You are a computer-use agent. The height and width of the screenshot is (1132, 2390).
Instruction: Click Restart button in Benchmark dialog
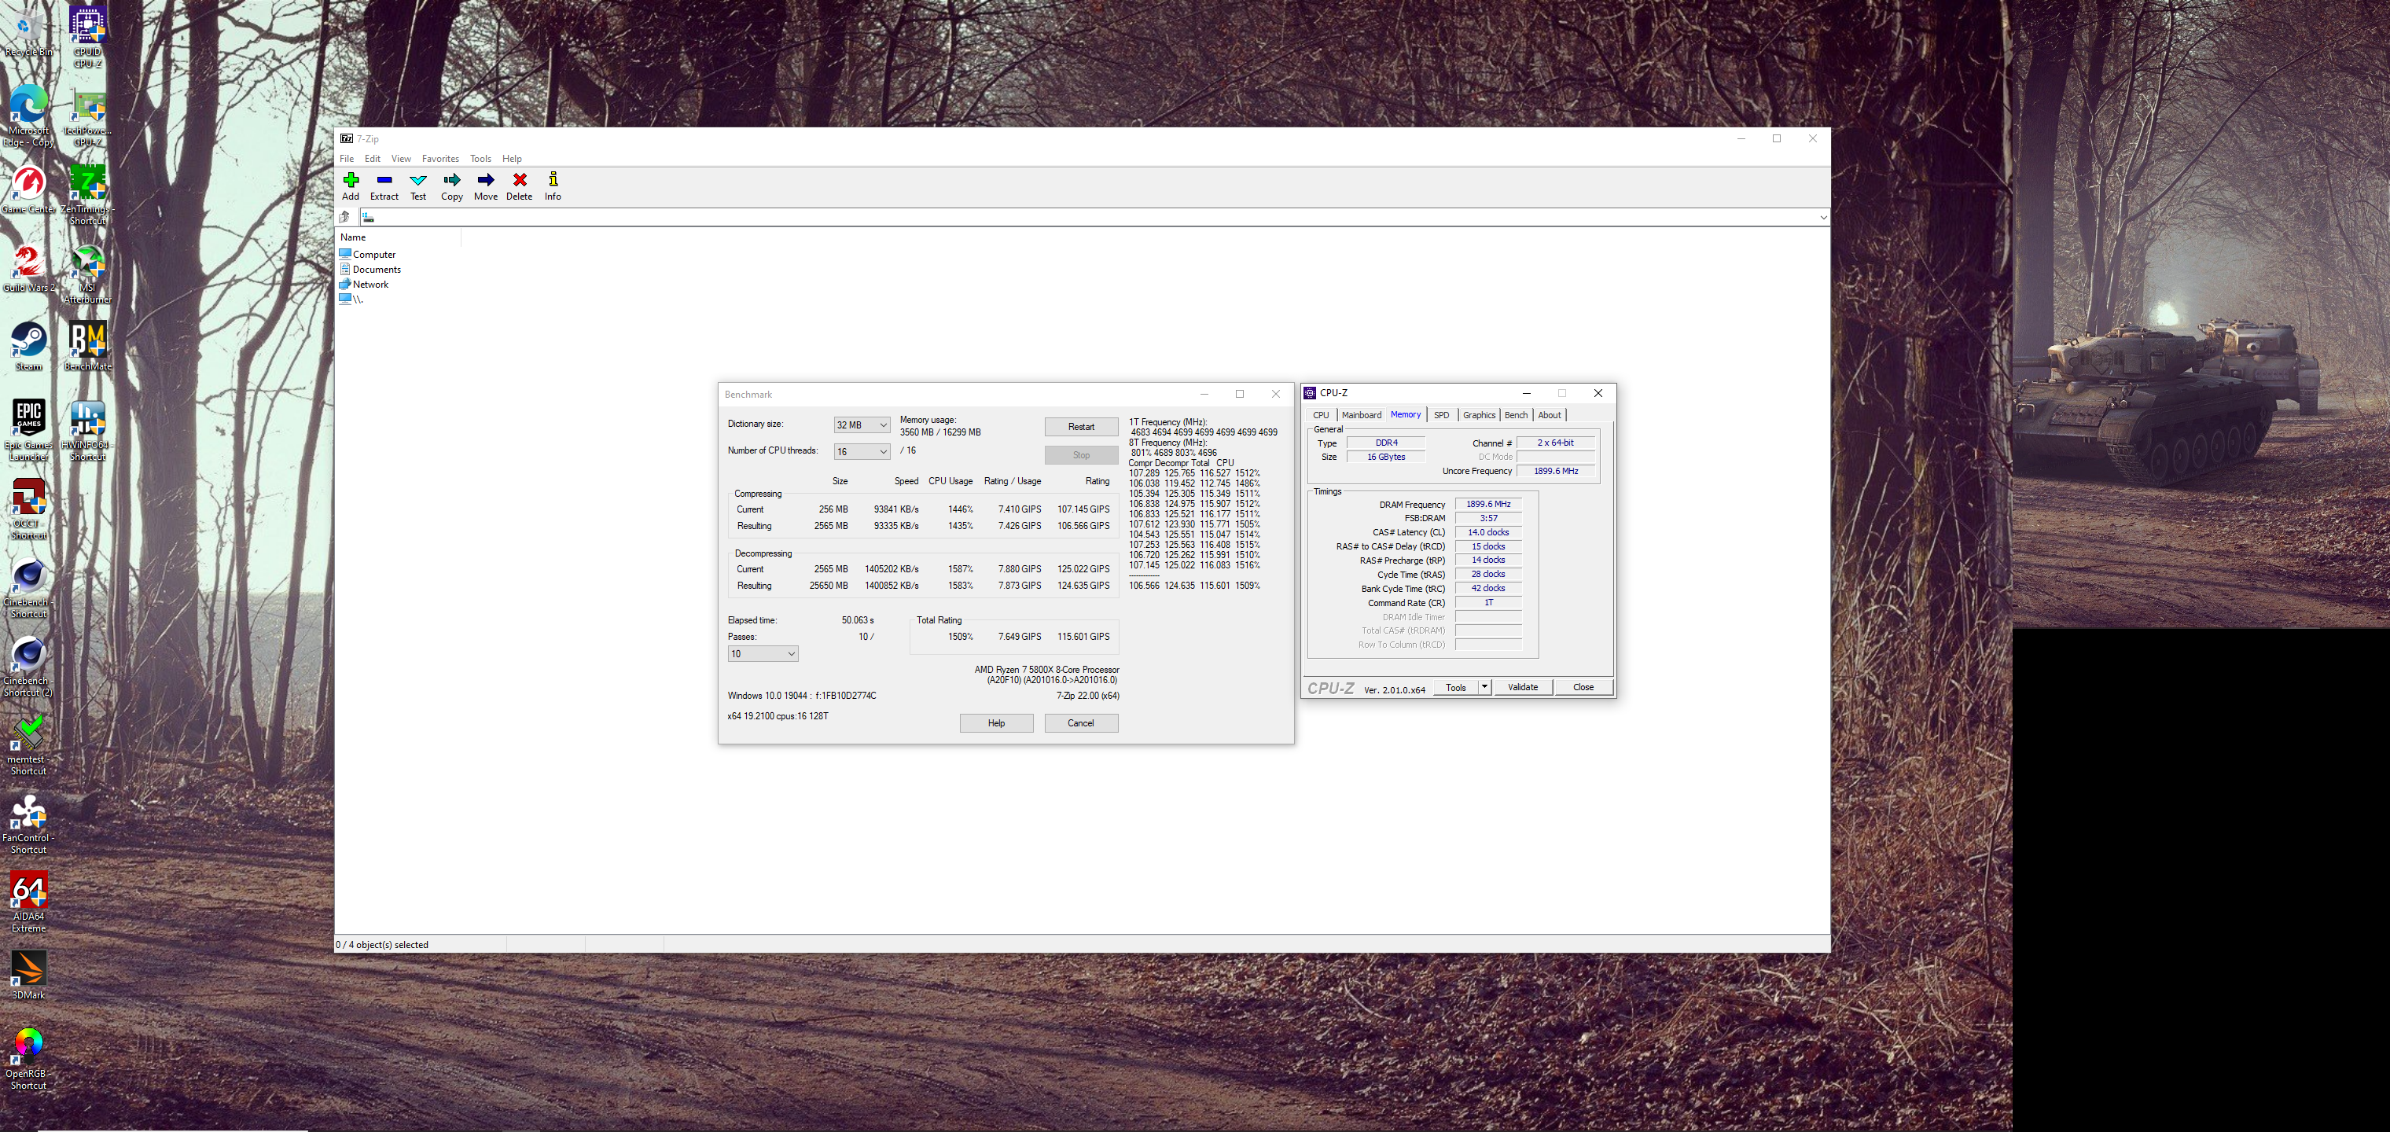click(x=1081, y=427)
